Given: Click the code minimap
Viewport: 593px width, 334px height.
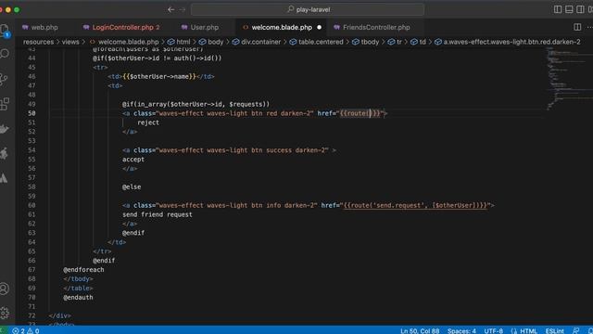Looking at the screenshot, I should coord(569,80).
